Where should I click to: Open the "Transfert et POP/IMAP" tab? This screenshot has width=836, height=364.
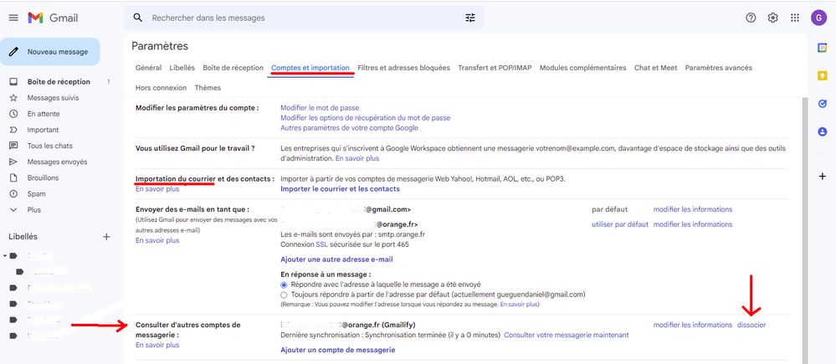494,68
